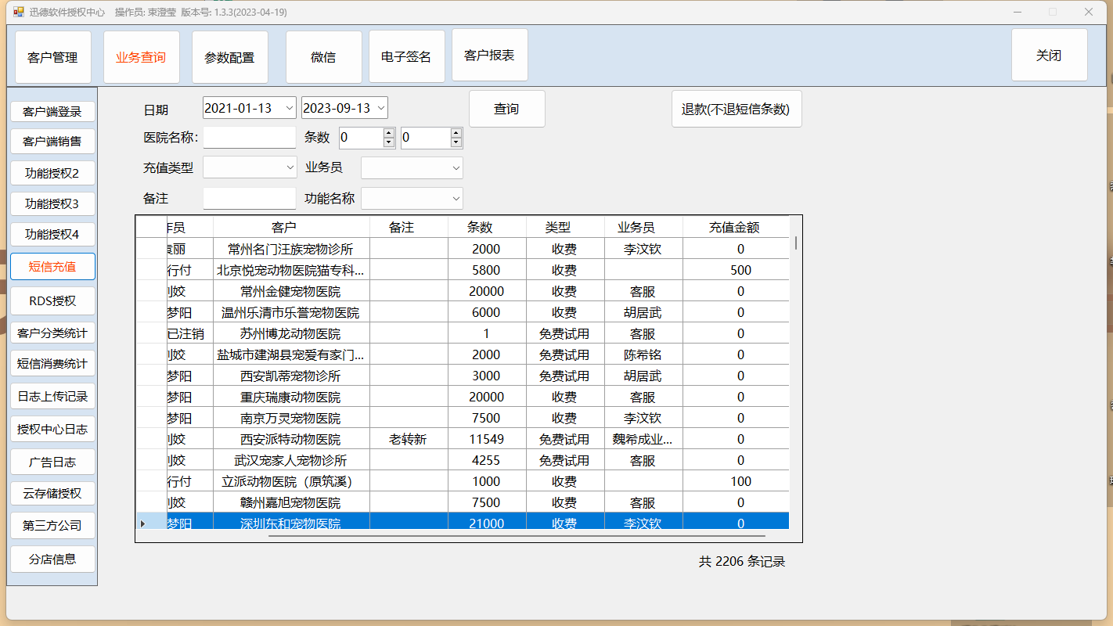Image resolution: width=1113 pixels, height=626 pixels.
Task: Switch to the 客户管理 tab
Action: click(53, 57)
